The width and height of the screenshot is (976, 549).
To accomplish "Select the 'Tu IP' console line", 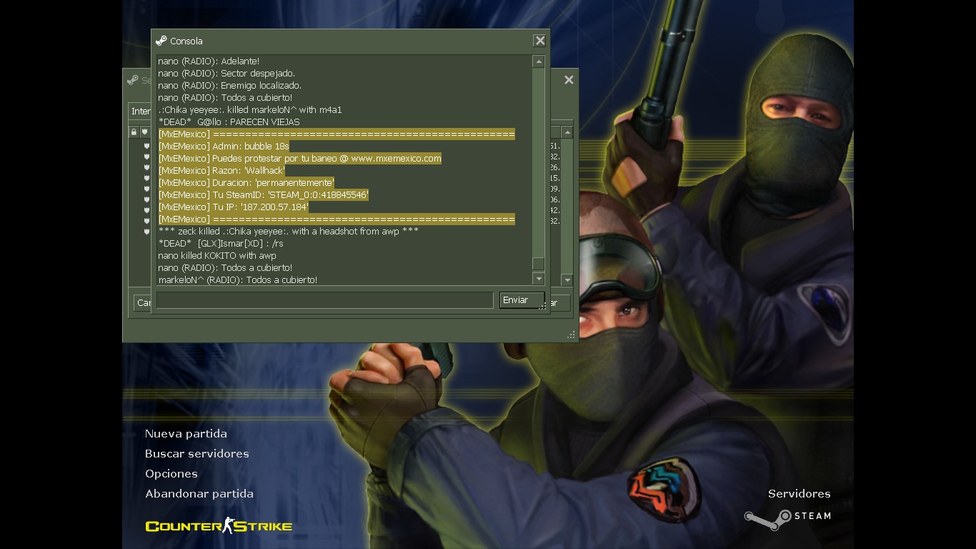I will pyautogui.click(x=234, y=207).
